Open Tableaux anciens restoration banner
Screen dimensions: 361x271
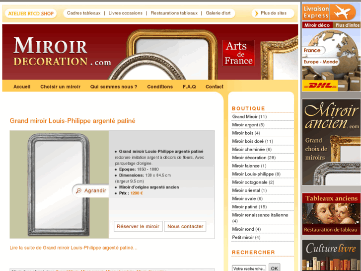pyautogui.click(x=331, y=214)
